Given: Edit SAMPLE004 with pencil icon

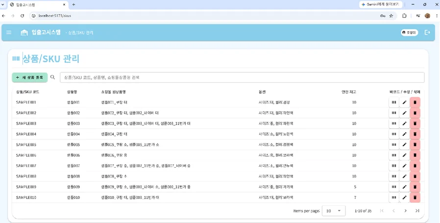Looking at the screenshot, I should pyautogui.click(x=404, y=134).
